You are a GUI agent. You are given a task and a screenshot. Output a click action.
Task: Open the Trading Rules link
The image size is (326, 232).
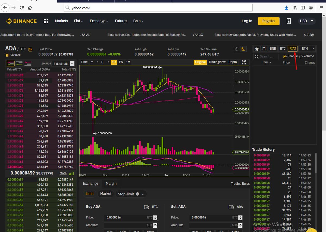pos(240,184)
